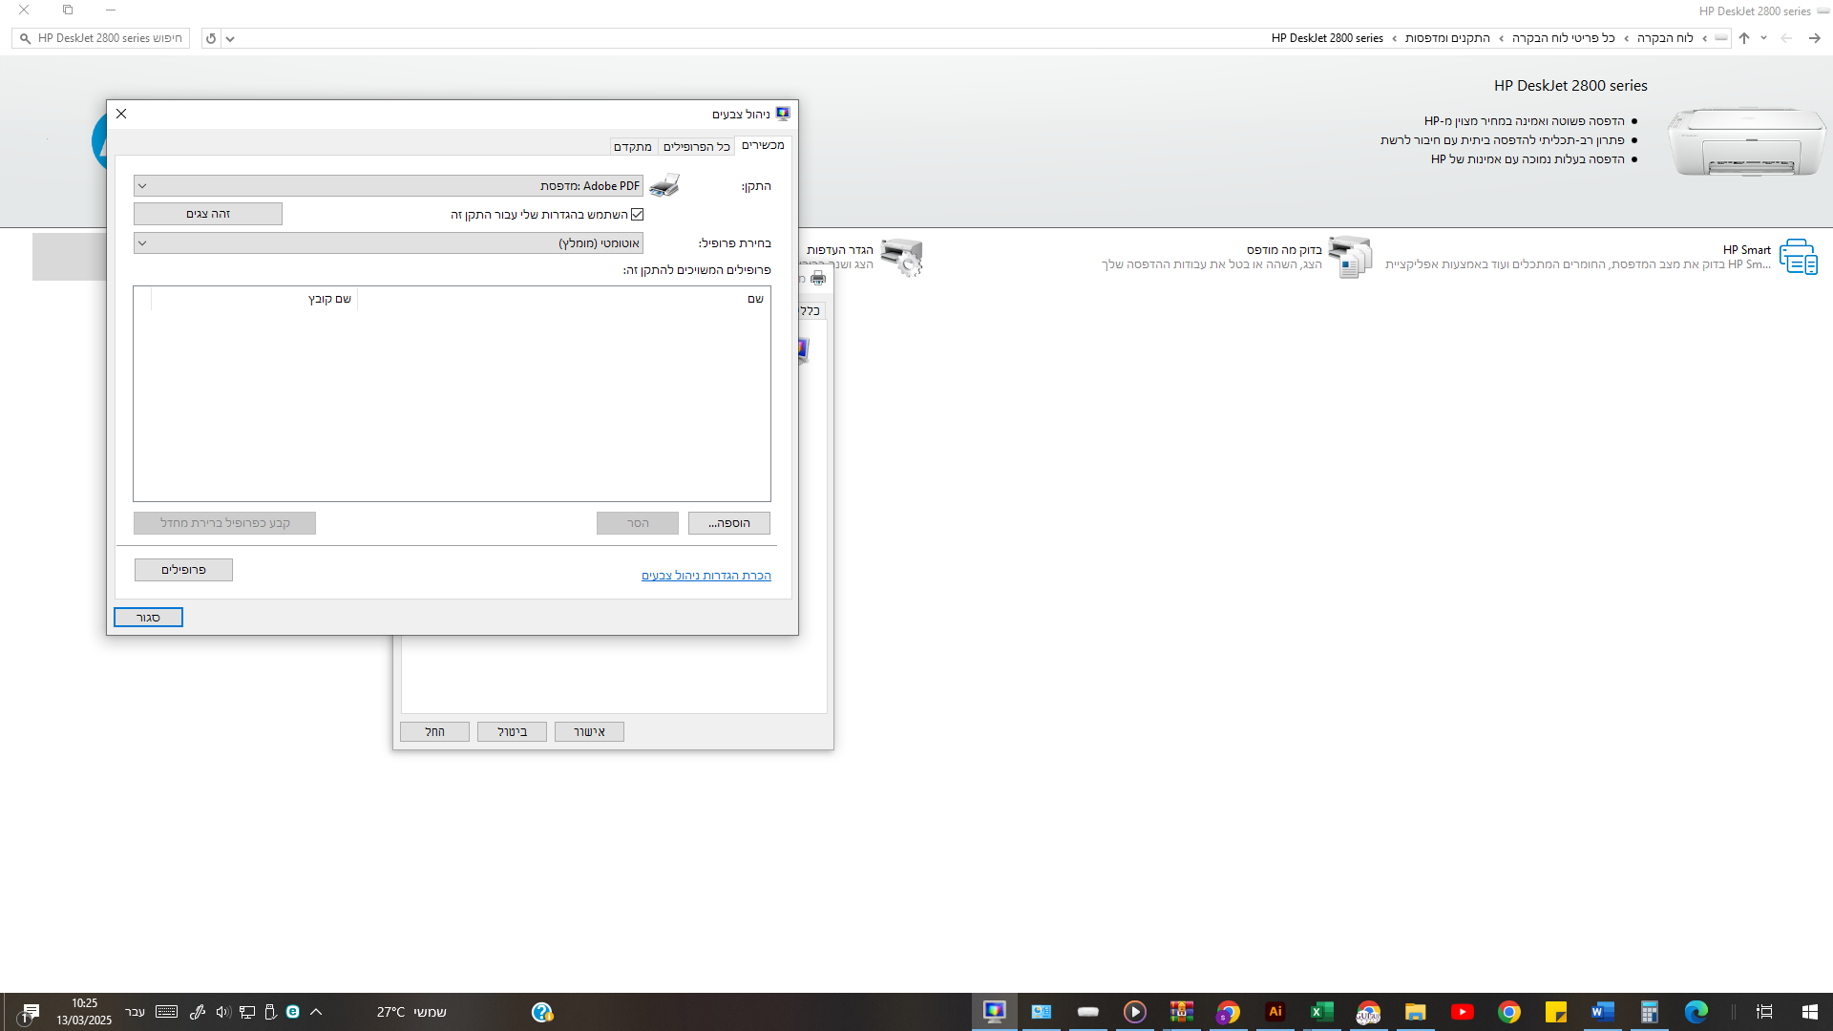Open Adobe Illustrator from taskbar
This screenshot has width=1833, height=1031.
[x=1275, y=1012]
